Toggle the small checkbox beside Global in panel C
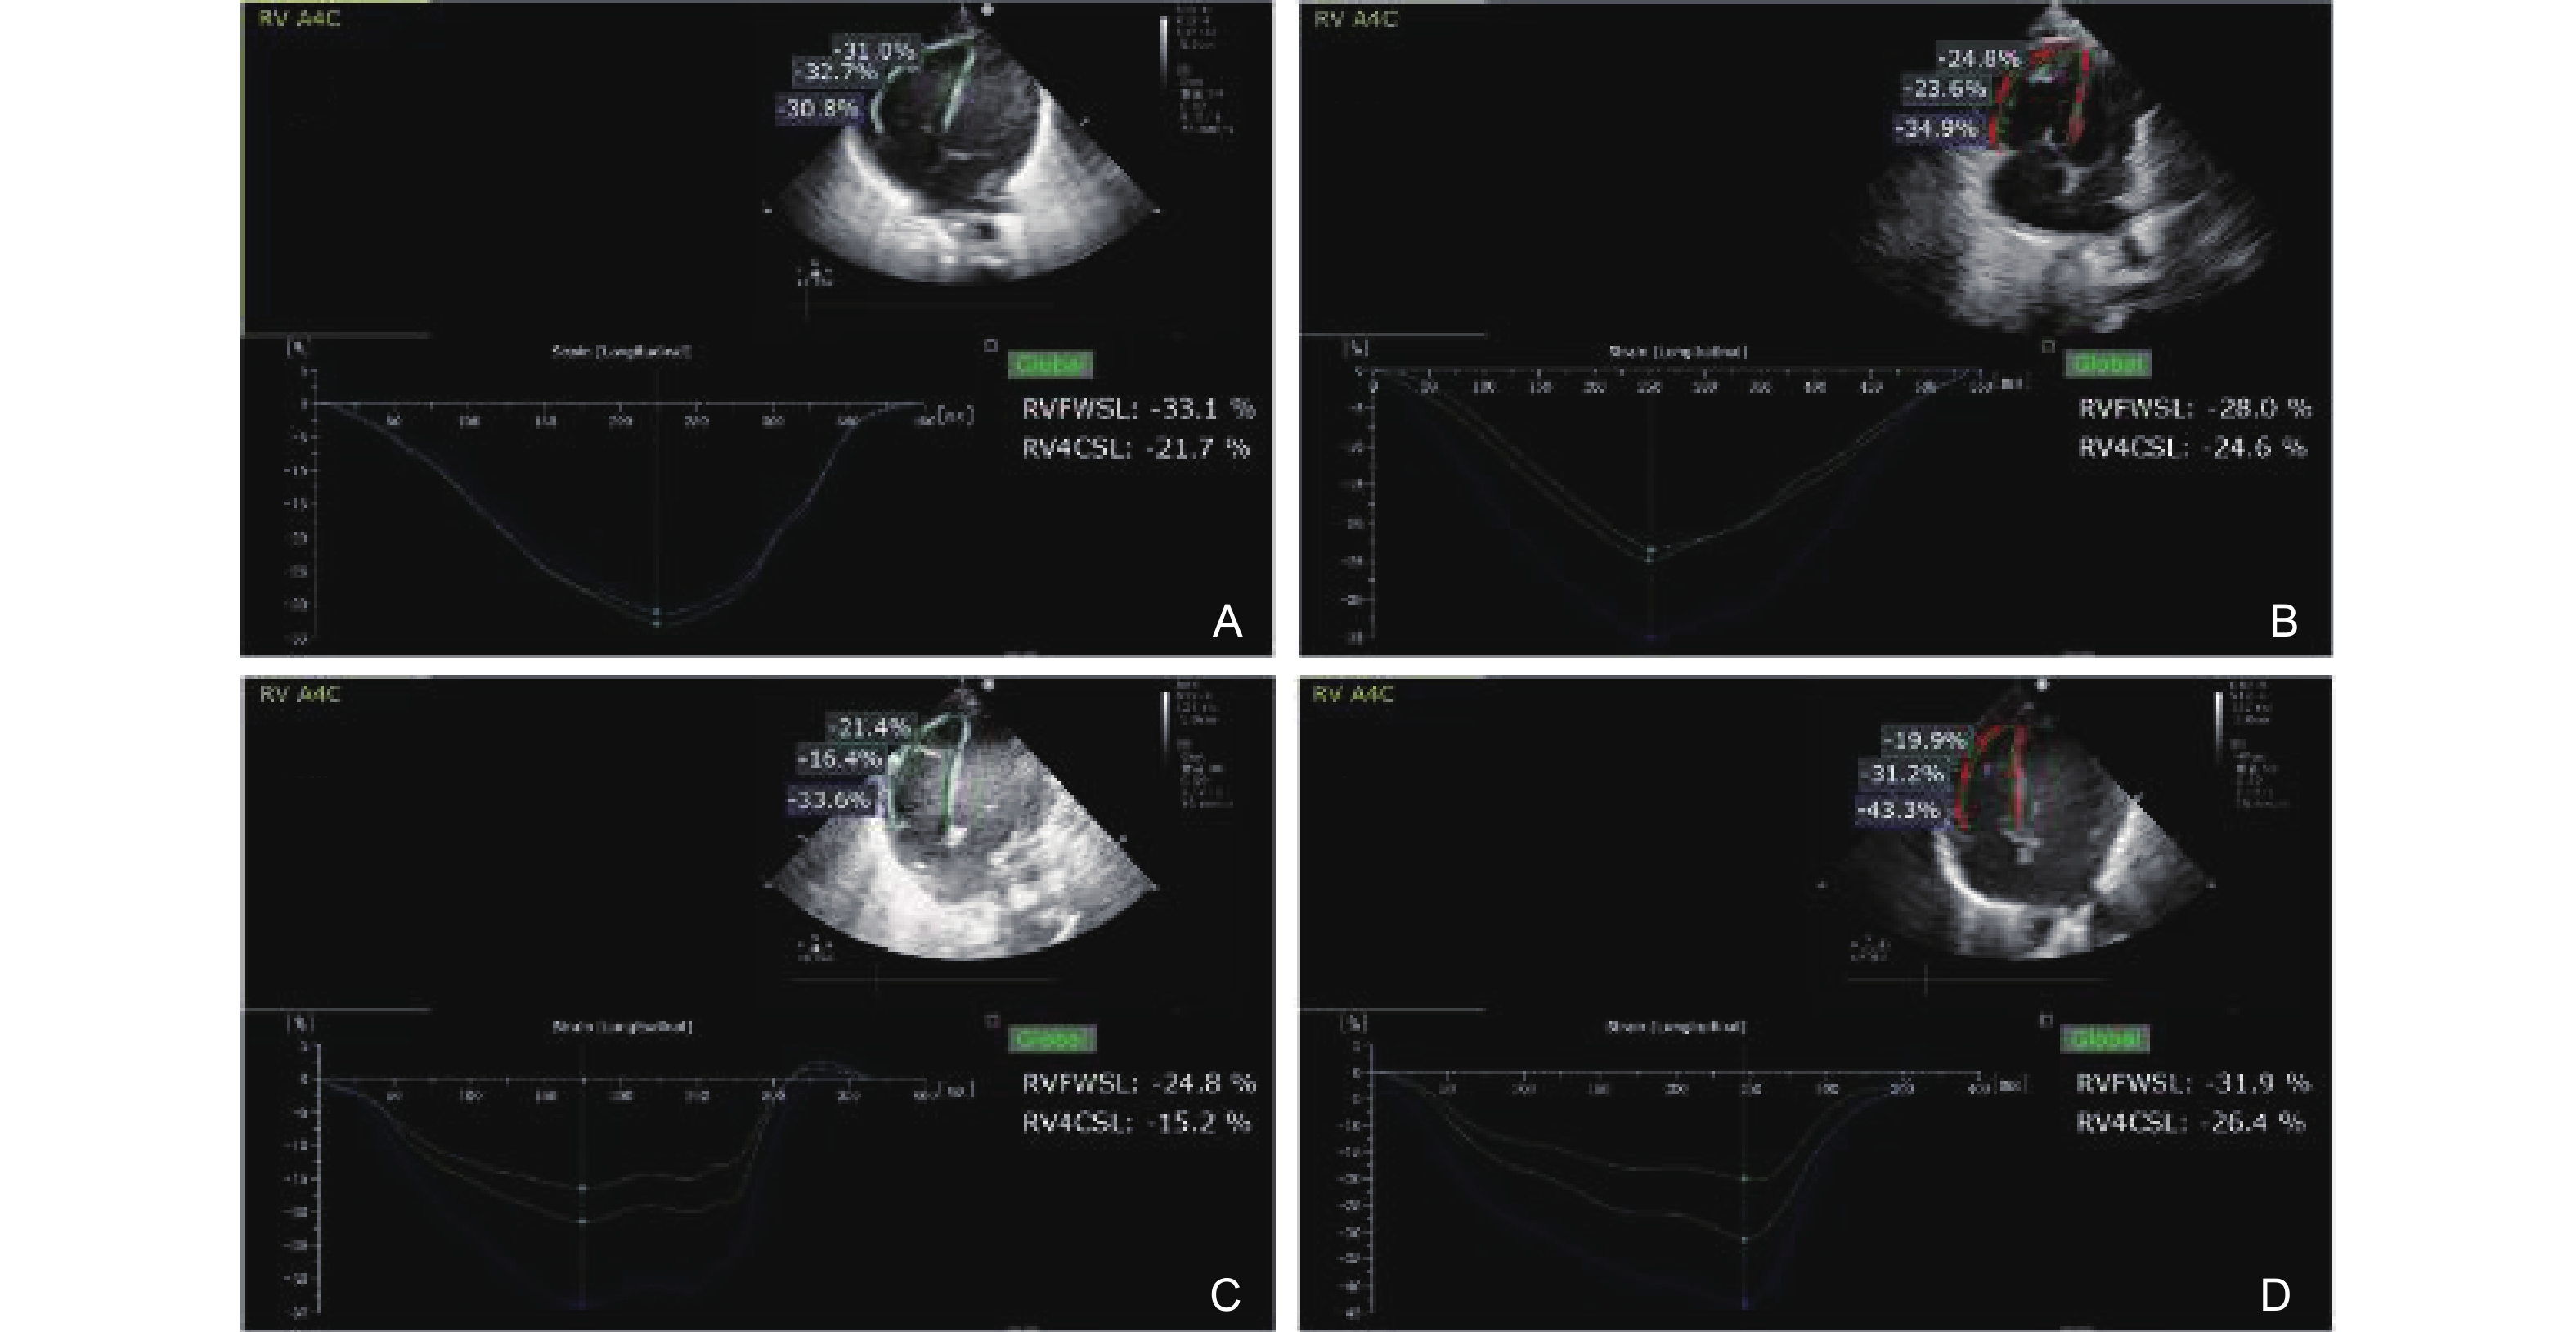2576x1332 pixels. pyautogui.click(x=991, y=1021)
